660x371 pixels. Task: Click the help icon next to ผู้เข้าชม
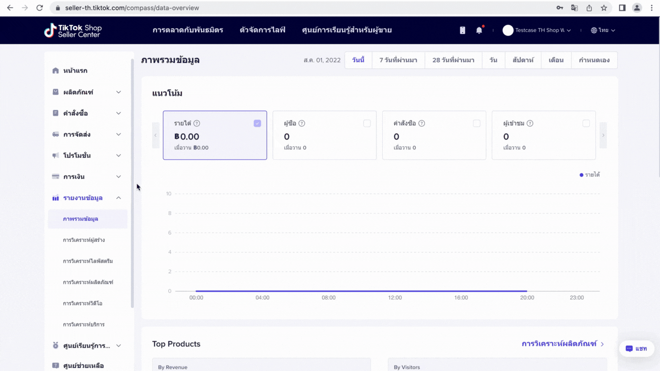tap(530, 123)
